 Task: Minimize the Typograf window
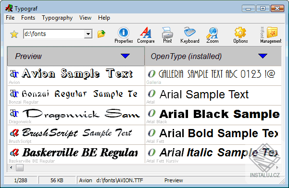click(248, 9)
